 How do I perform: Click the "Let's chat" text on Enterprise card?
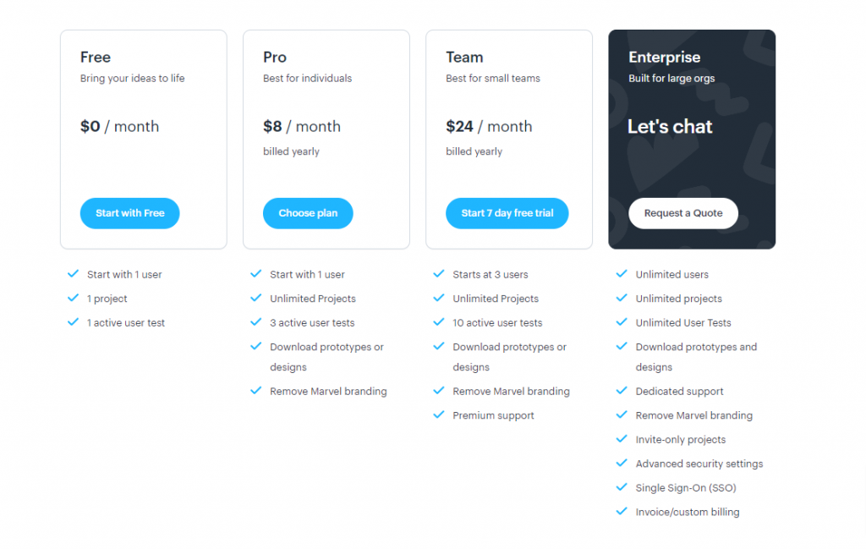670,126
